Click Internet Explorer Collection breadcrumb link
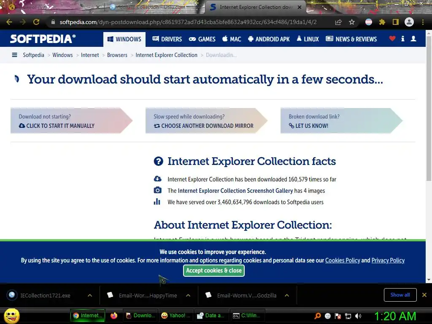 click(166, 55)
